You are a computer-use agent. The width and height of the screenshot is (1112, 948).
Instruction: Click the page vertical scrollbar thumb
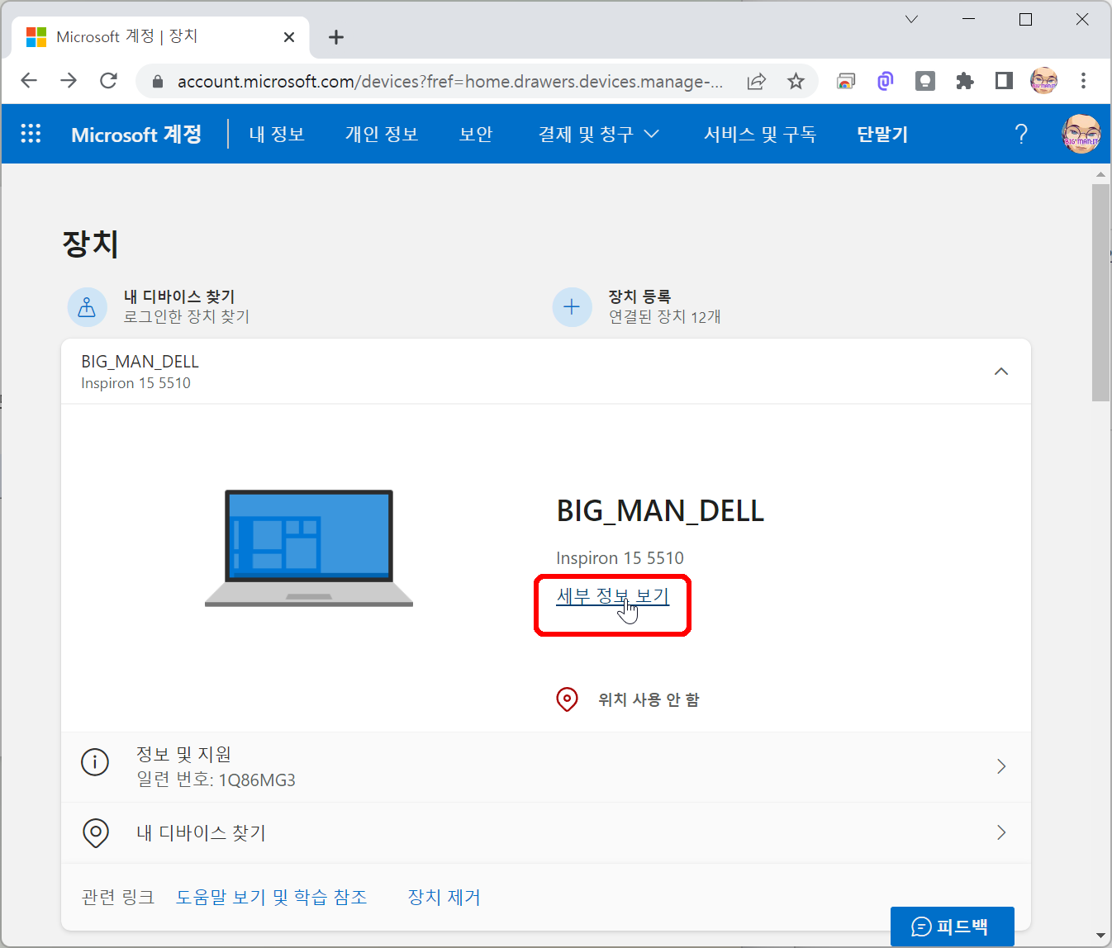[x=1100, y=292]
